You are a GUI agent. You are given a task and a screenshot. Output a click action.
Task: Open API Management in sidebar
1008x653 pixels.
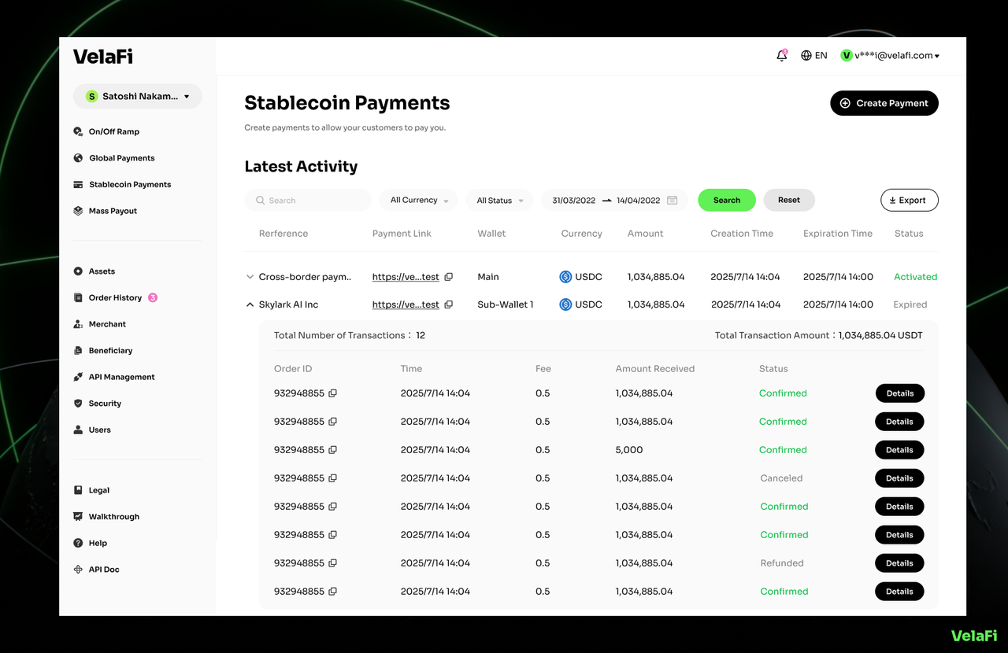click(121, 378)
